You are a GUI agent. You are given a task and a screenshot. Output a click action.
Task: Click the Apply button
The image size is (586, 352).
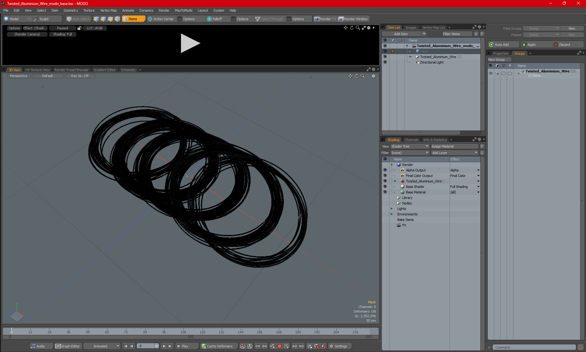pyautogui.click(x=536, y=45)
